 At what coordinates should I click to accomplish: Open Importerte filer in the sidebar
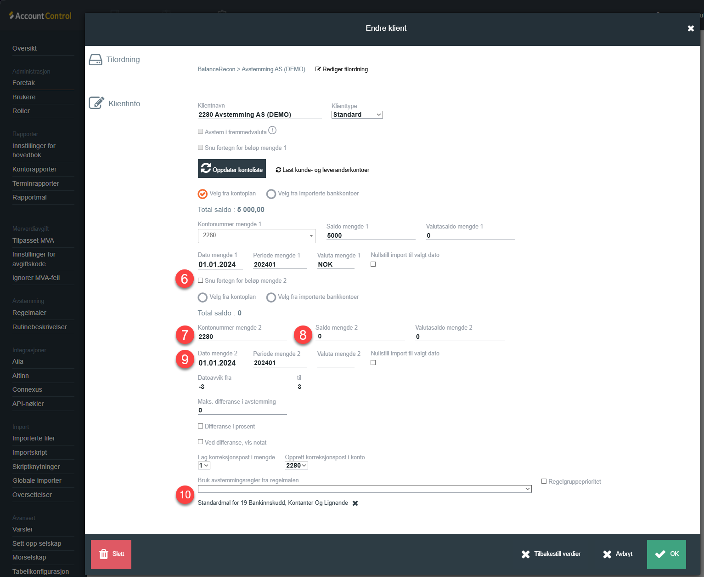click(x=34, y=438)
